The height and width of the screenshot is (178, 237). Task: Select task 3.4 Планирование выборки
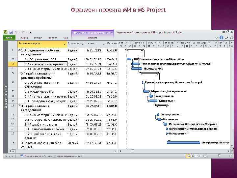pos(42,129)
